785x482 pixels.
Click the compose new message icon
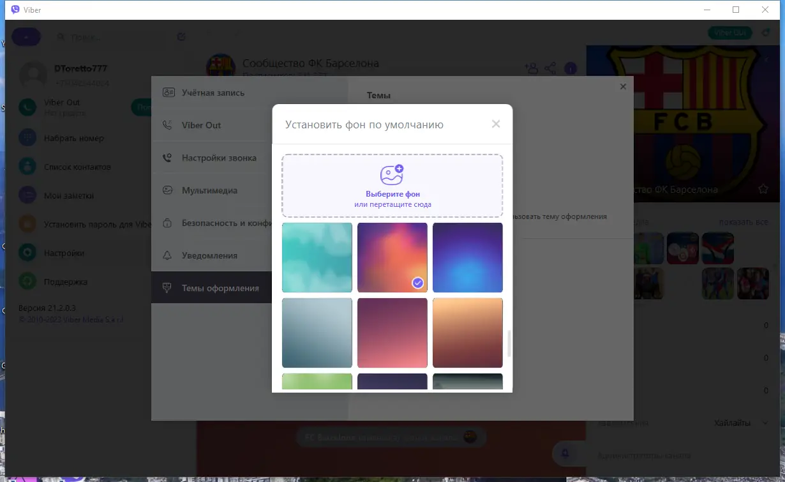pyautogui.click(x=181, y=36)
